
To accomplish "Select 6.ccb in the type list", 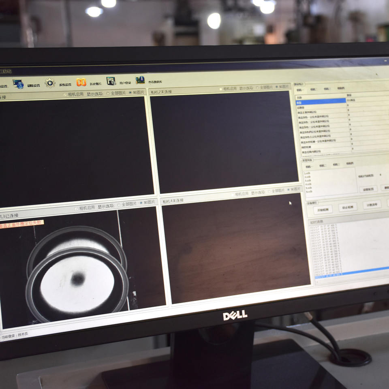I will click(309, 192).
